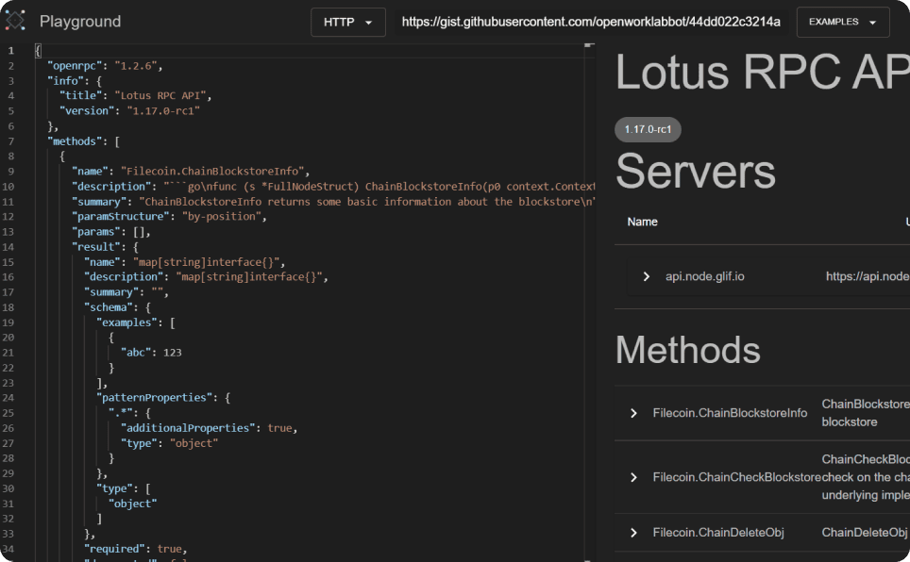Click the Servers section heading
The width and height of the screenshot is (910, 562).
(x=696, y=171)
